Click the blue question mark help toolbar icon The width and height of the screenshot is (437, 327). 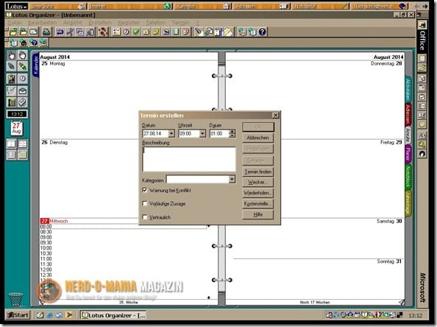(x=262, y=32)
